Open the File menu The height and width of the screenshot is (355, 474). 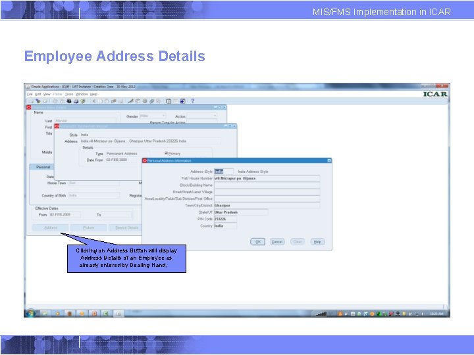[30, 94]
